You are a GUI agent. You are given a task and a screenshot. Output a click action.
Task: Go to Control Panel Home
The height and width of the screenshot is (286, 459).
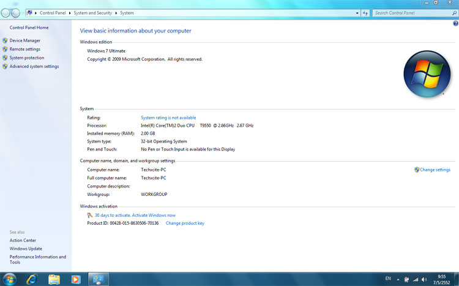(x=29, y=28)
